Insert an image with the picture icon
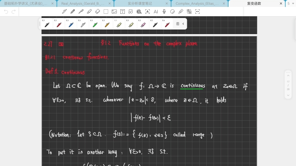Screen dimensions: 296x166 coord(114,12)
